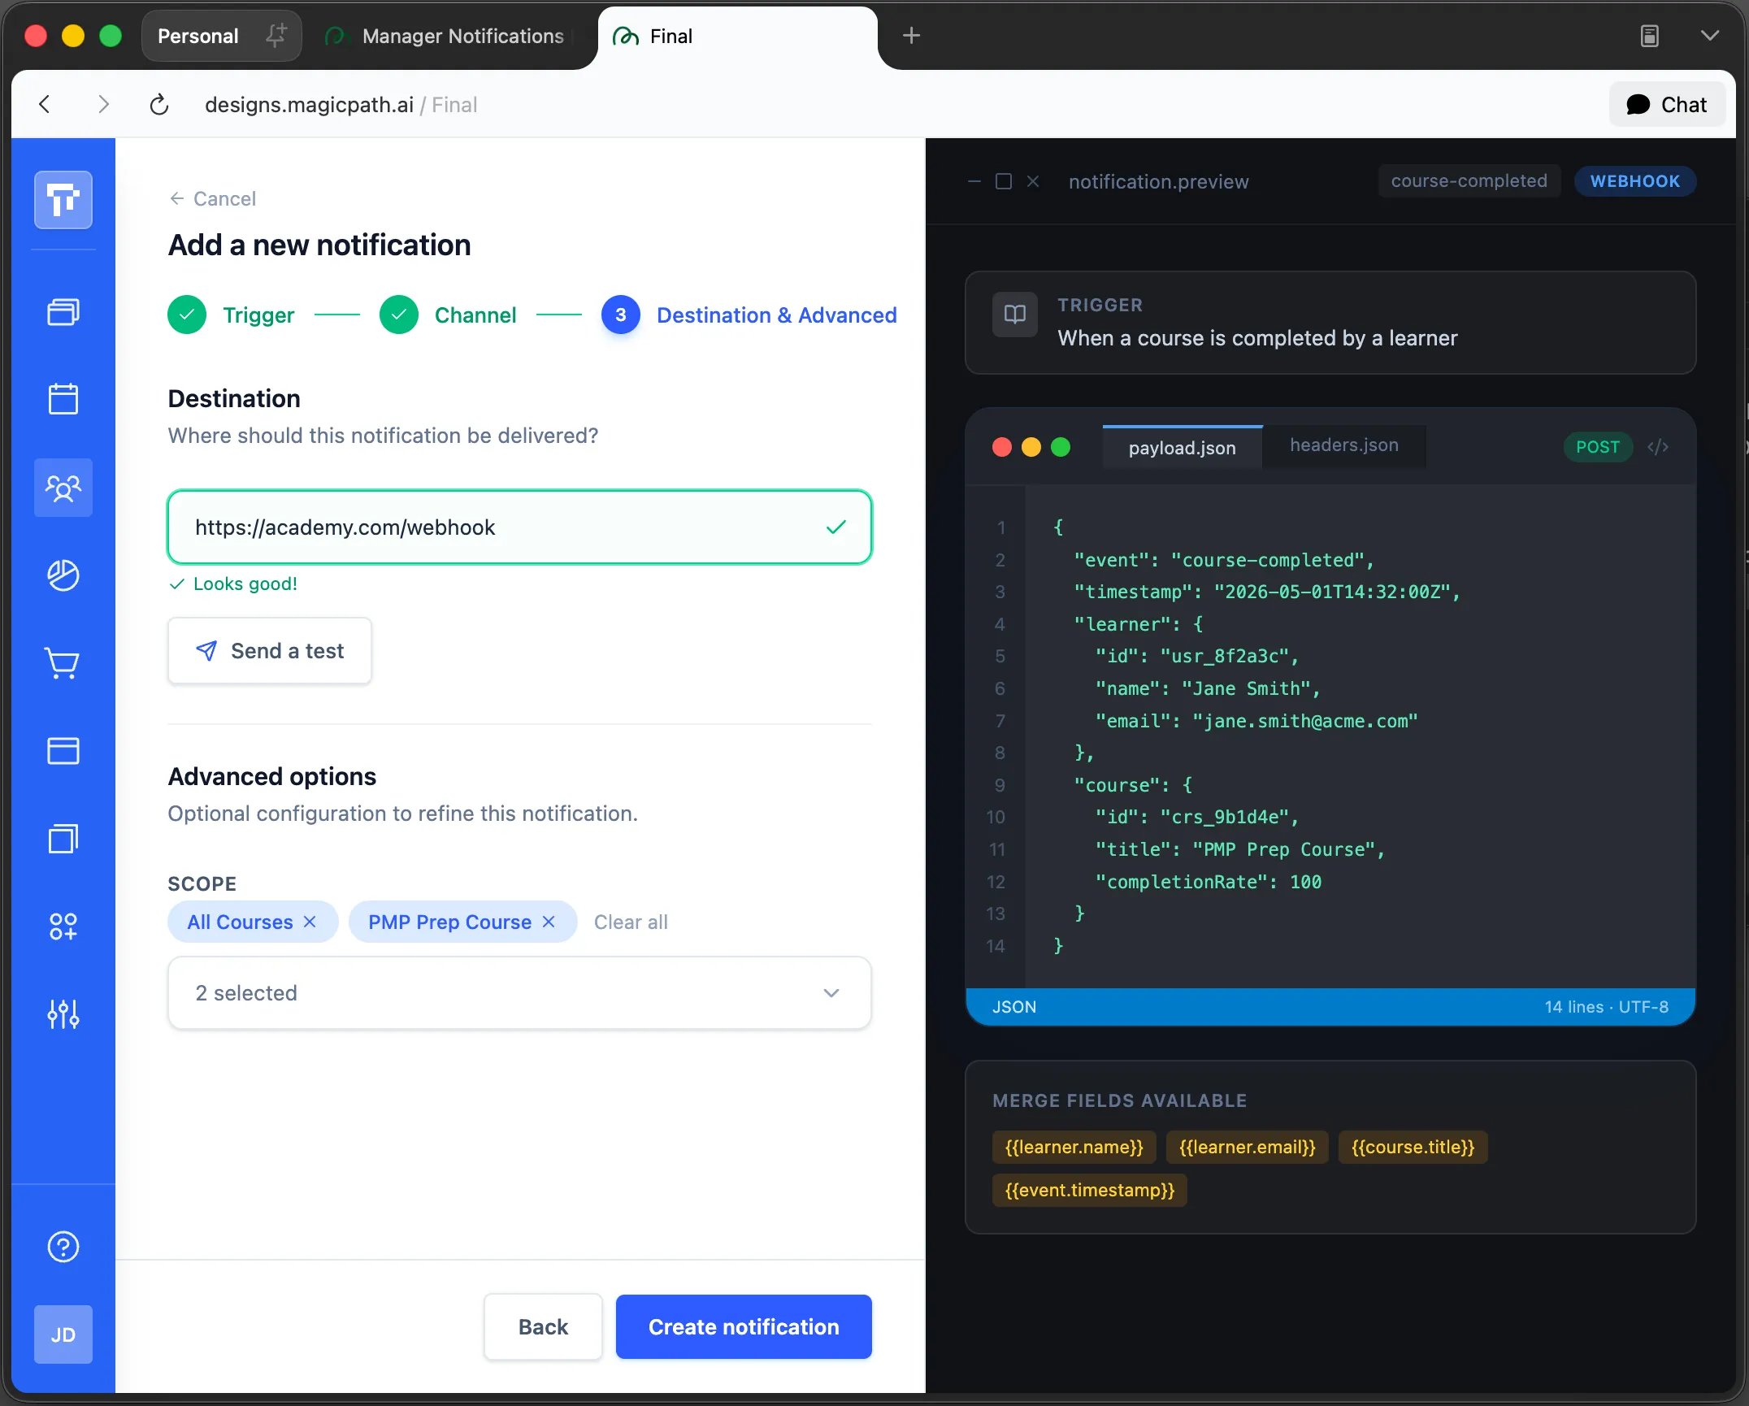Go forward with the browser forward arrow

pos(102,104)
